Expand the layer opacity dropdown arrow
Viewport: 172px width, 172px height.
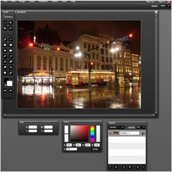pyautogui.click(x=144, y=127)
